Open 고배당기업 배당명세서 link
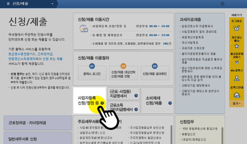This screenshot has height=144, width=247. [x=196, y=85]
